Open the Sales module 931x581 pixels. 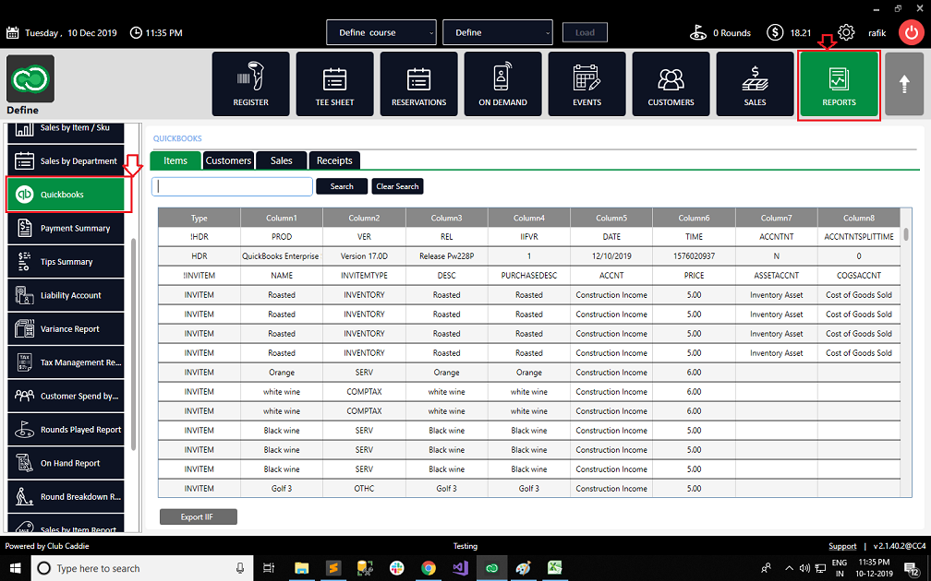[755, 84]
